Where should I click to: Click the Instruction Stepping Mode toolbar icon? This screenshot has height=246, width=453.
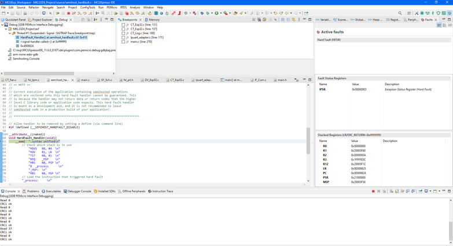point(97,13)
